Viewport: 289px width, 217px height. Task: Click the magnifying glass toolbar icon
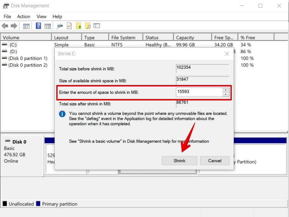coord(88,26)
